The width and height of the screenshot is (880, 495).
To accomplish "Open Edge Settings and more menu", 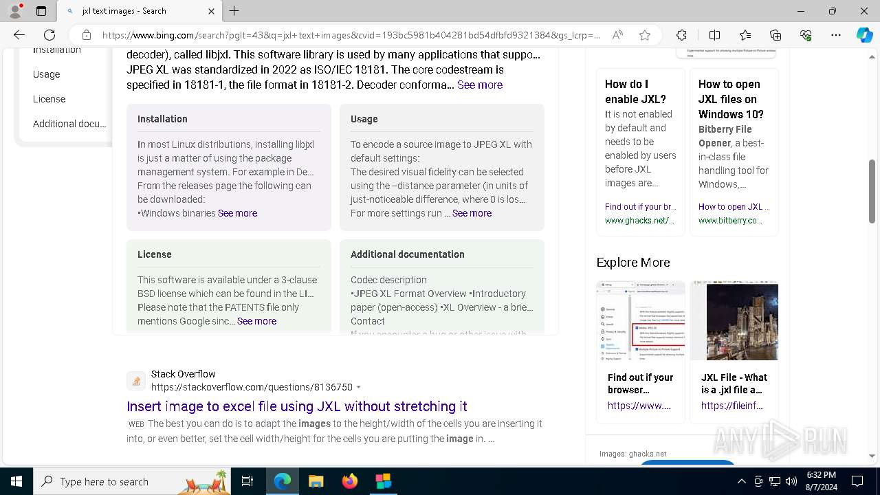I will pyautogui.click(x=836, y=35).
